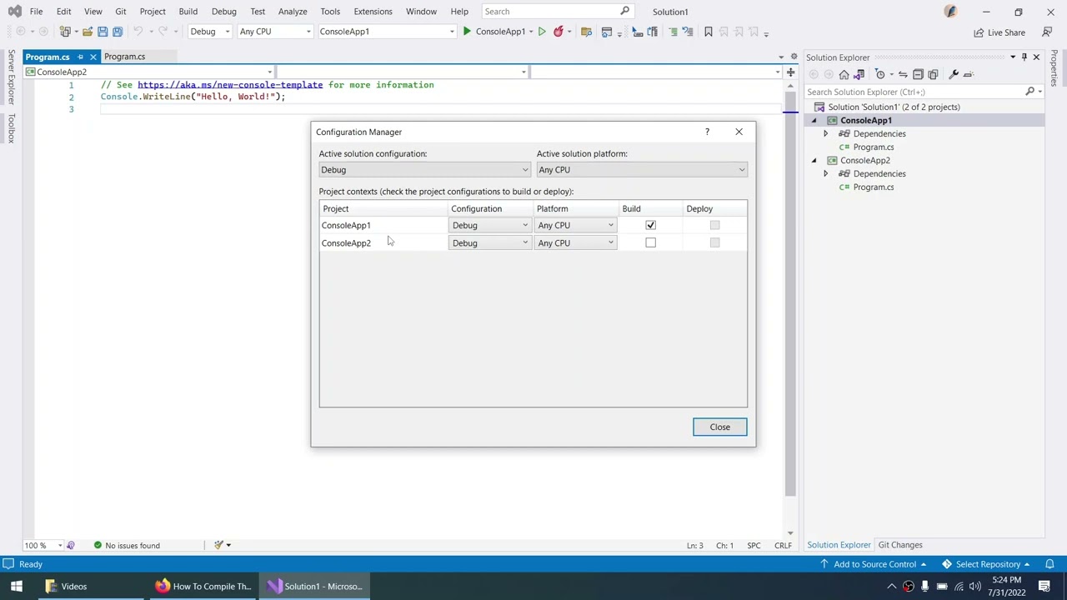Click the Search Solution Explorer field

click(914, 92)
